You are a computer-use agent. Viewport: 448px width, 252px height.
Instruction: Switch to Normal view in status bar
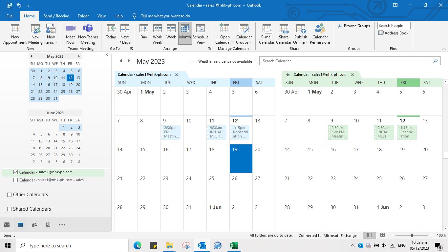(370, 235)
